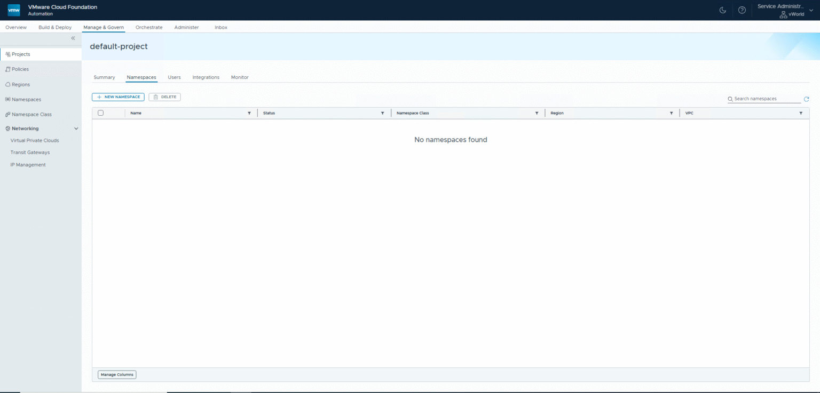Collapse the left sidebar with double chevron
820x393 pixels.
pyautogui.click(x=73, y=38)
